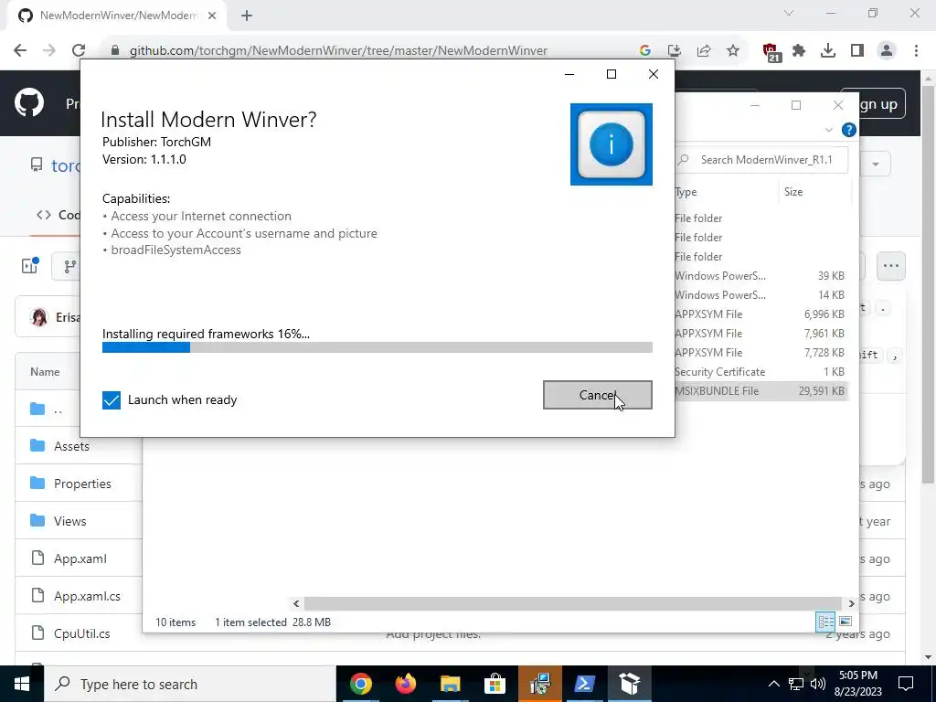The image size is (936, 702).
Task: Open App.xaml file on GitHub
Action: click(x=80, y=558)
